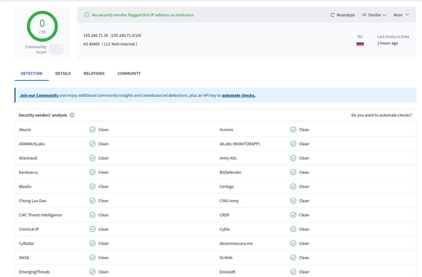Viewport: 422px width, 277px height.
Task: Click the automate checks link
Action: pos(239,95)
